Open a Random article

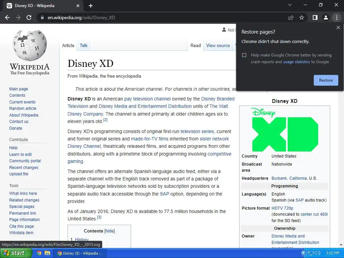(23, 109)
